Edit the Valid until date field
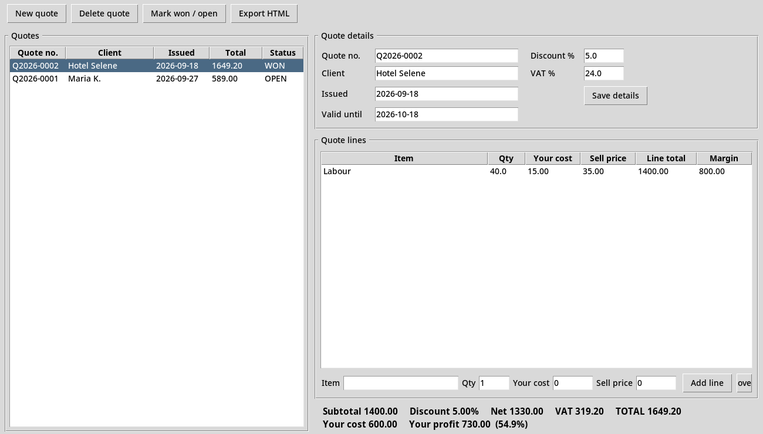763x434 pixels. tap(447, 114)
